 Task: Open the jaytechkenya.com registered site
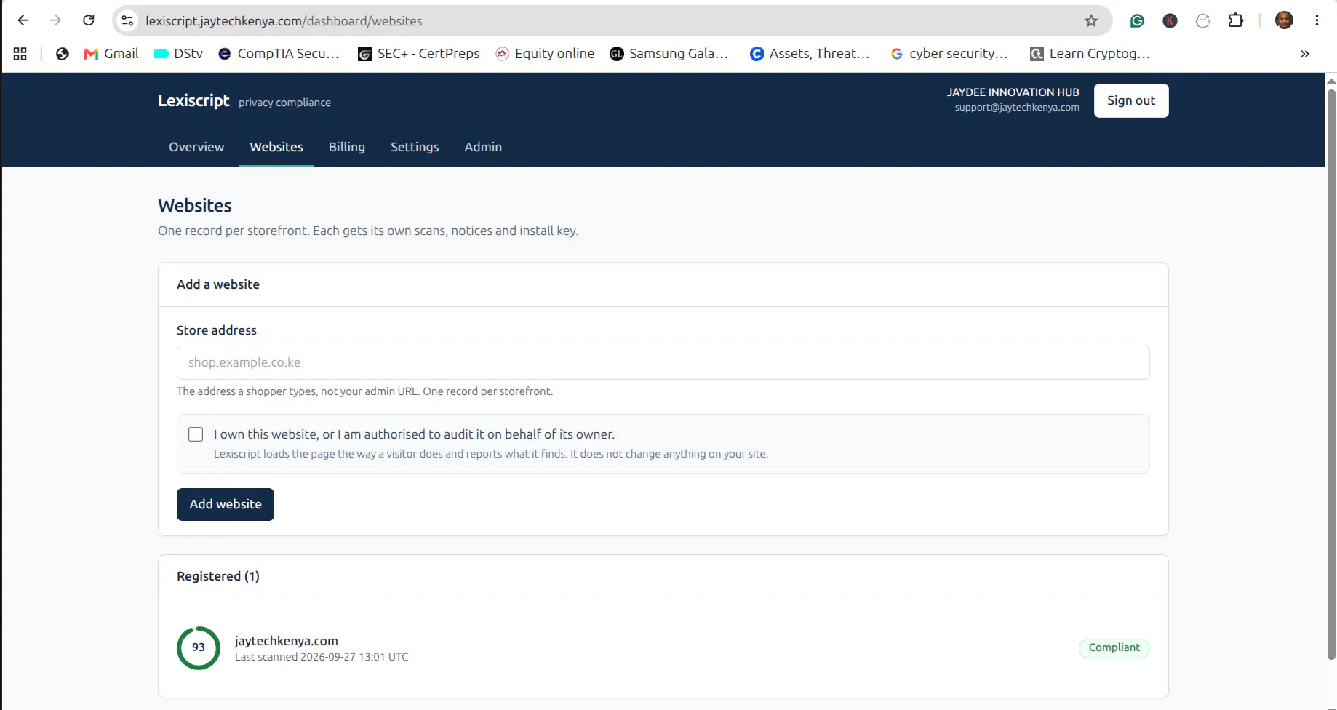click(x=287, y=641)
